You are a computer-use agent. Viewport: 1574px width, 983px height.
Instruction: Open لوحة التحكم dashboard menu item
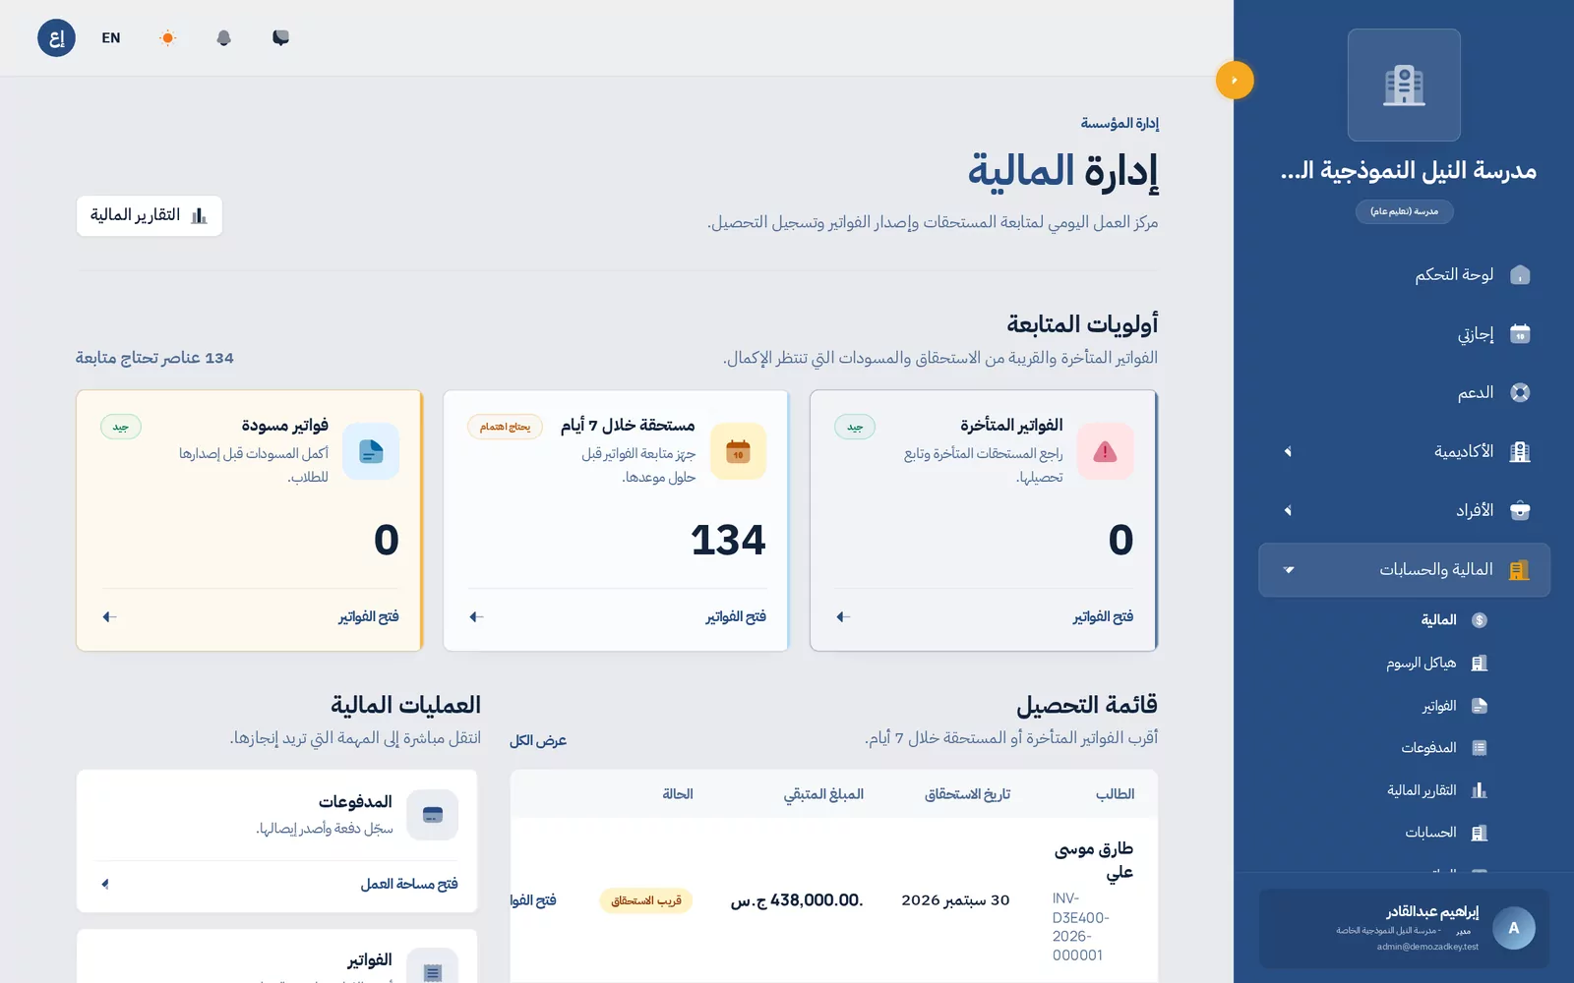coord(1404,274)
